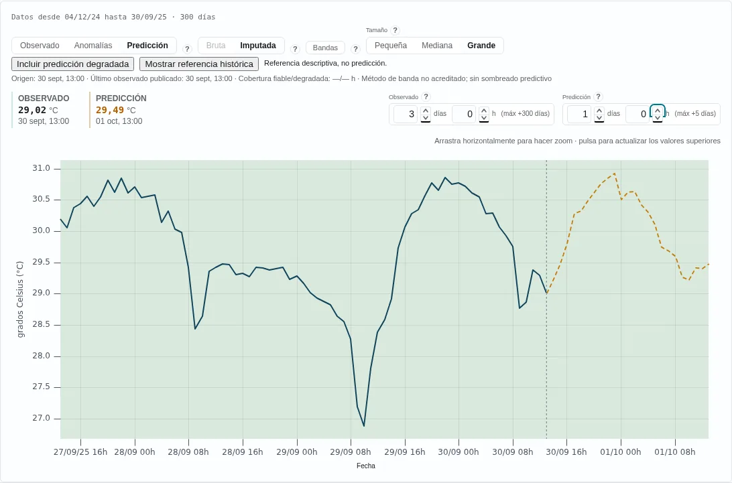Select the Imputada data option

tap(258, 46)
